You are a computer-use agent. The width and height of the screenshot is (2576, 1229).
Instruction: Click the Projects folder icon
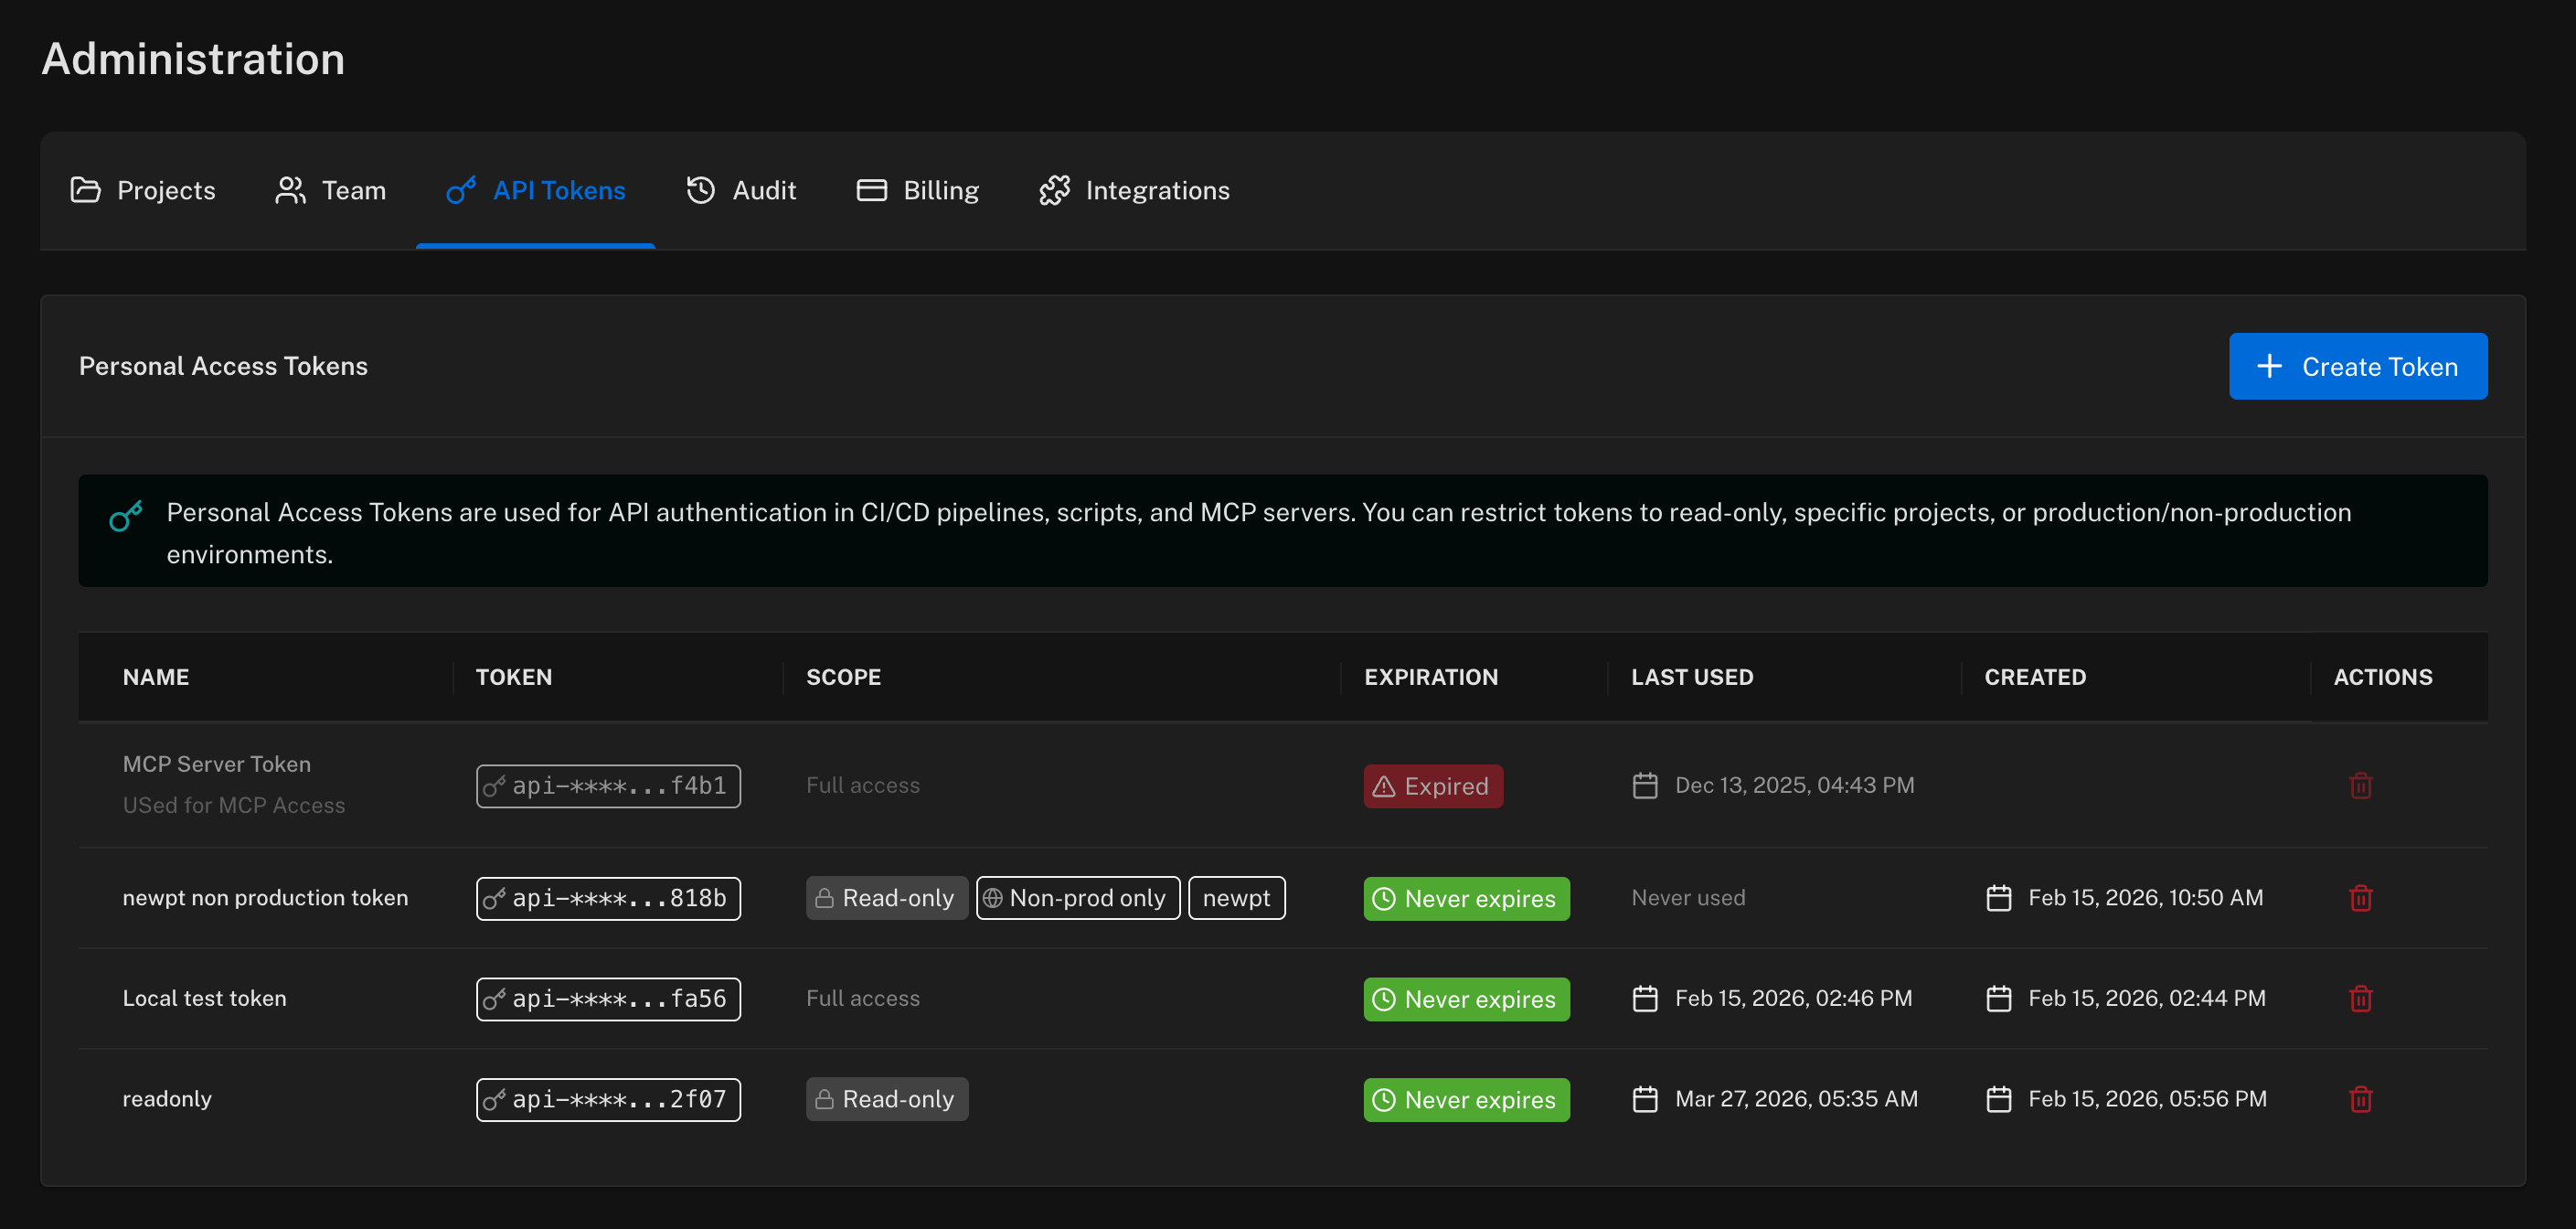(x=85, y=190)
